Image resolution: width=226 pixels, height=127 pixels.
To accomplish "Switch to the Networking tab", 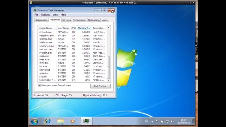I will tap(94, 20).
